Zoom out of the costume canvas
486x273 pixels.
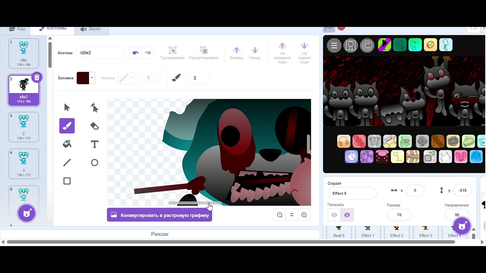[x=280, y=215]
